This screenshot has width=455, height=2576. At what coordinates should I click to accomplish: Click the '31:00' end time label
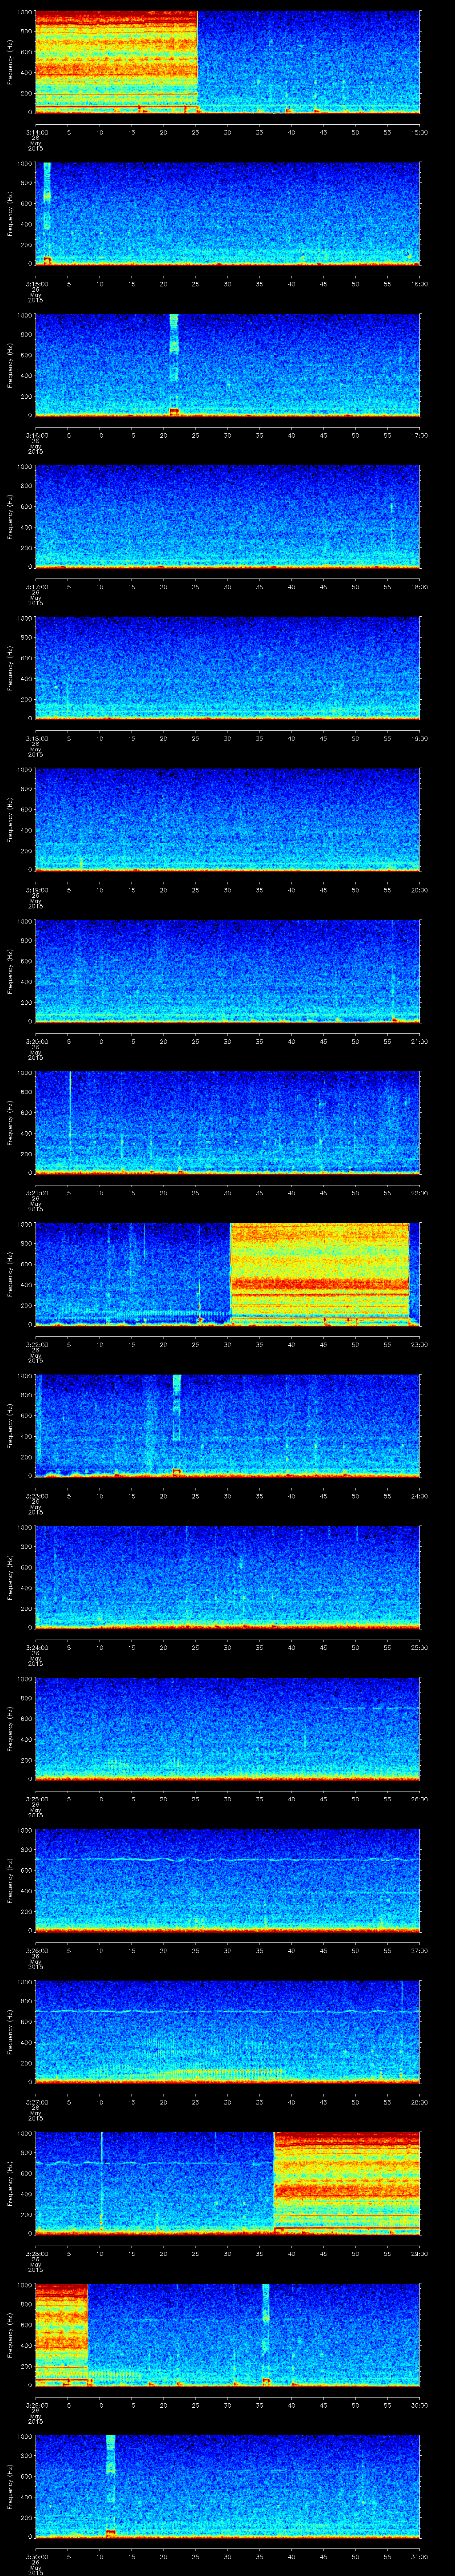tap(420, 2556)
